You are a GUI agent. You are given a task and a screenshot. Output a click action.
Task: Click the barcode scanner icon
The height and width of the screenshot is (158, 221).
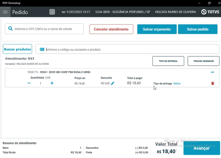click(x=42, y=49)
